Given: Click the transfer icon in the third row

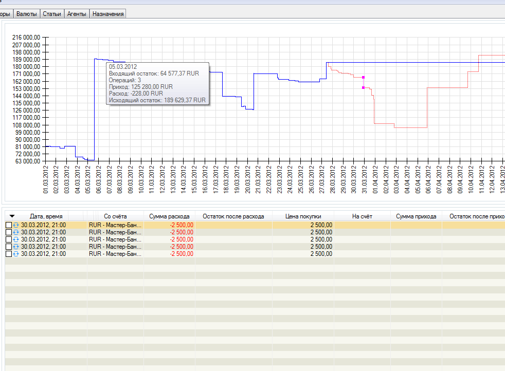Looking at the screenshot, I should pos(16,239).
